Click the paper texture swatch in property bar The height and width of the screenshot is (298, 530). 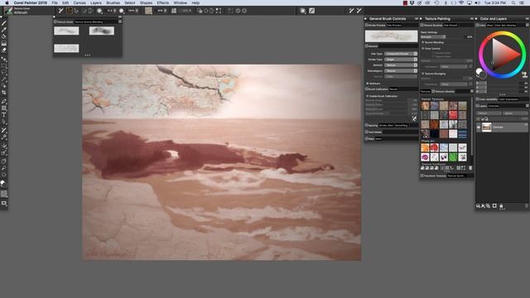148,11
